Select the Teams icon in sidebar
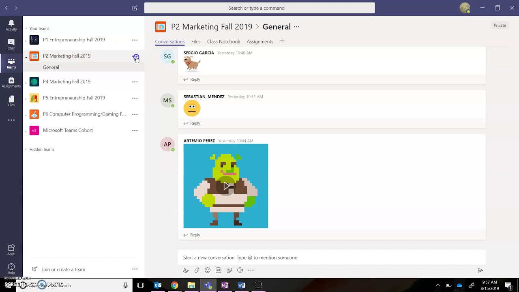519x292 pixels. point(11,63)
